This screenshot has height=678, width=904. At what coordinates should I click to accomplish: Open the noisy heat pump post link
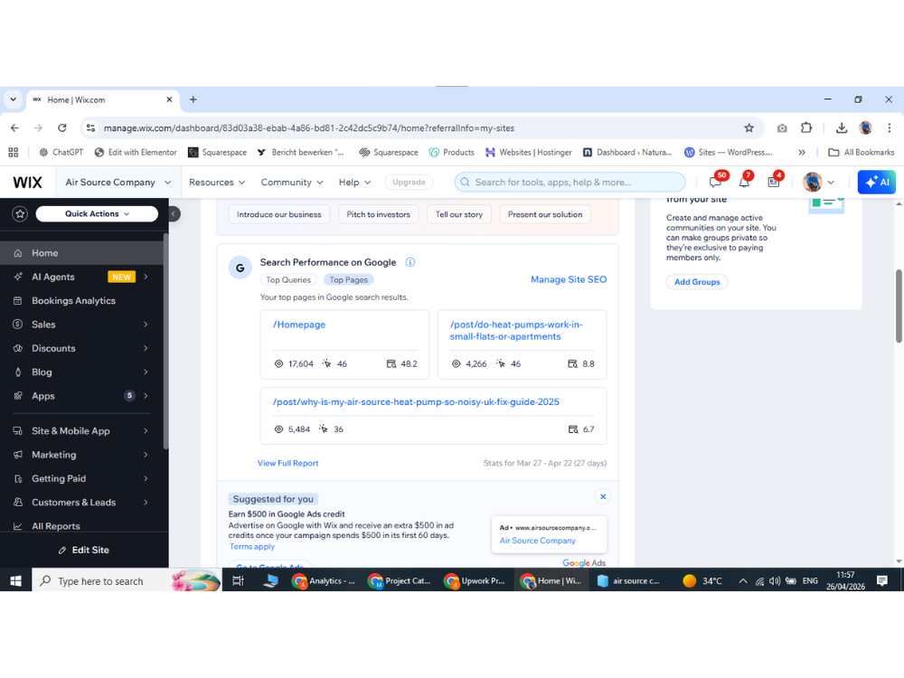(x=416, y=402)
